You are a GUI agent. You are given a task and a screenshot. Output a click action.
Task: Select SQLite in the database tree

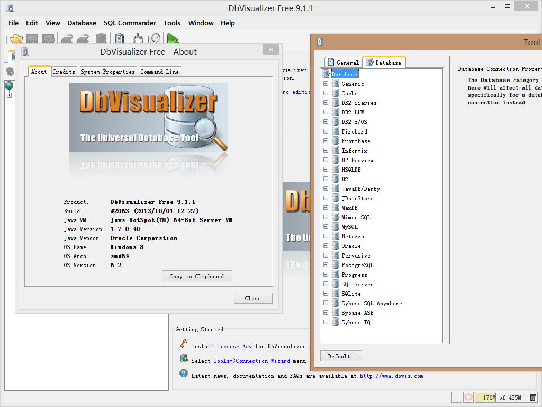click(351, 294)
